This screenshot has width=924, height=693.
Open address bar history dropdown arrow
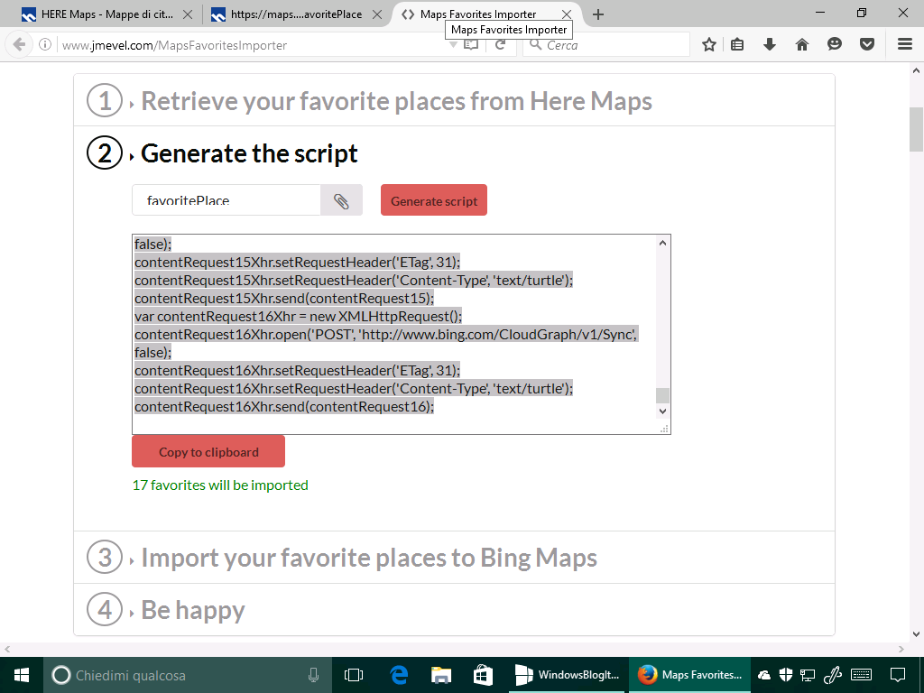[453, 45]
